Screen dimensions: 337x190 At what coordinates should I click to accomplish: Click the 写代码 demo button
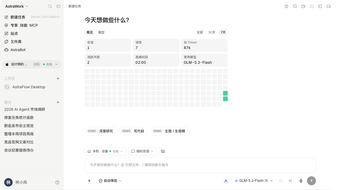pyautogui.click(x=133, y=131)
